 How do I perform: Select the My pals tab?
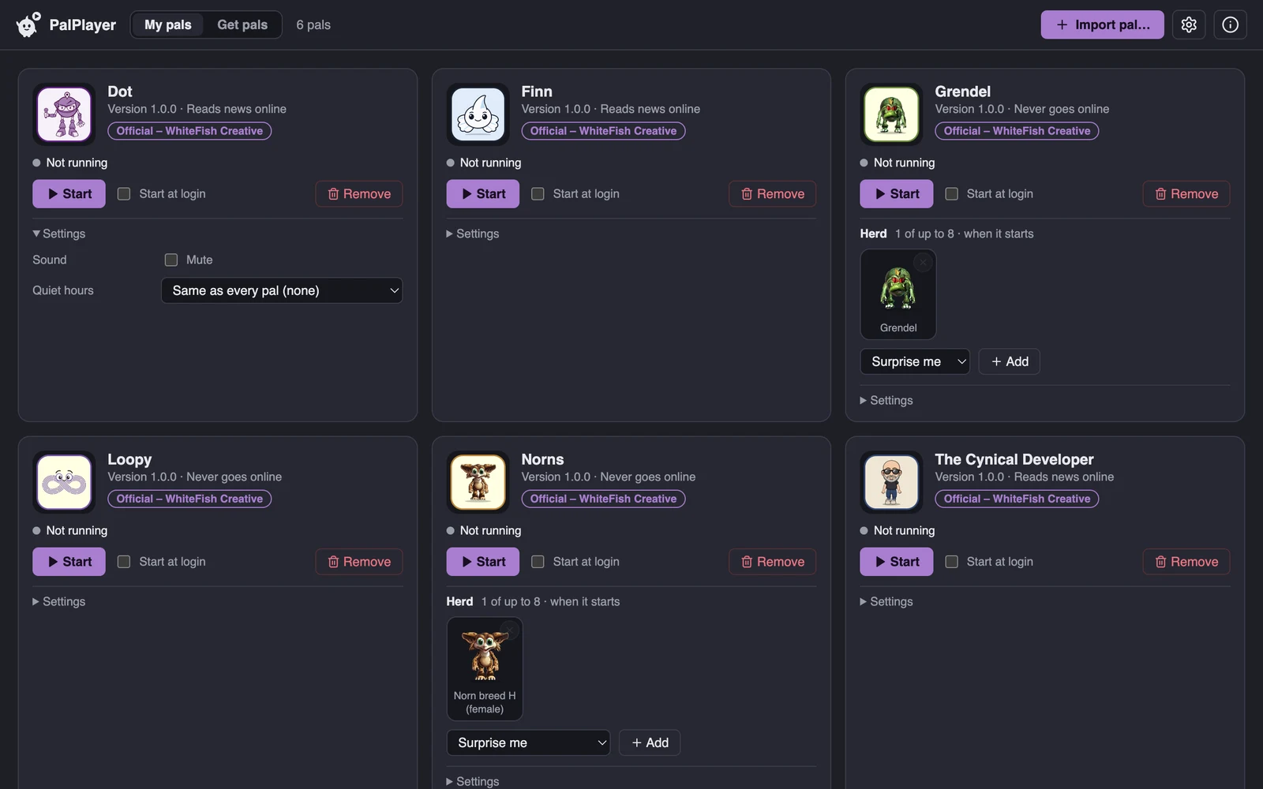click(167, 24)
